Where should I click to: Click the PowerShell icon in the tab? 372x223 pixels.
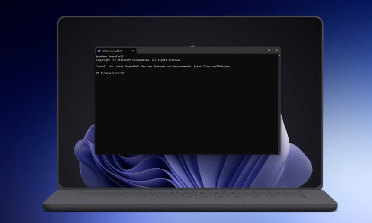point(99,51)
